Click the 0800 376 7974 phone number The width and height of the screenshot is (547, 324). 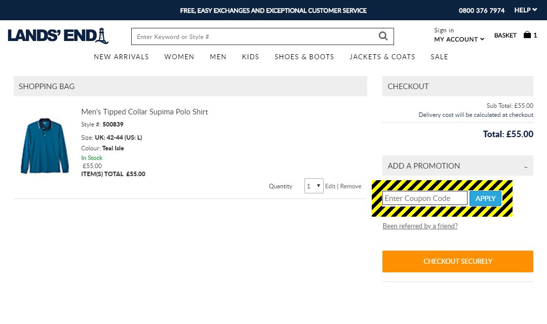tap(482, 11)
